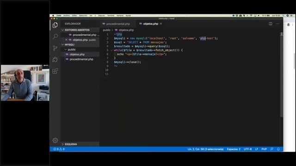Click the SELECT query string on line 3
This screenshot has width=296, height=166.
(x=146, y=42)
